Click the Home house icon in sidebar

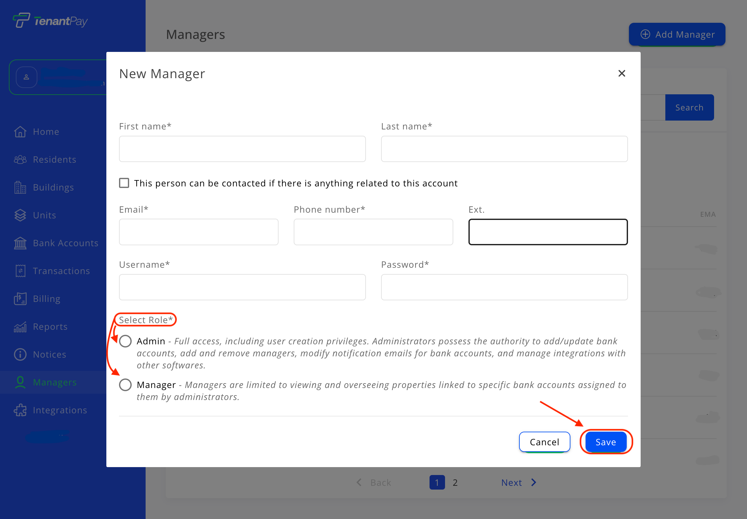click(x=20, y=132)
